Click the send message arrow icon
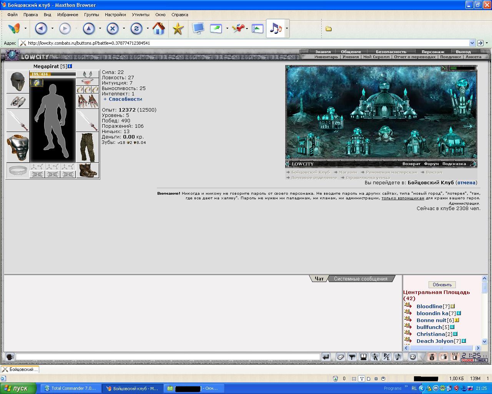492x394 pixels. 326,357
